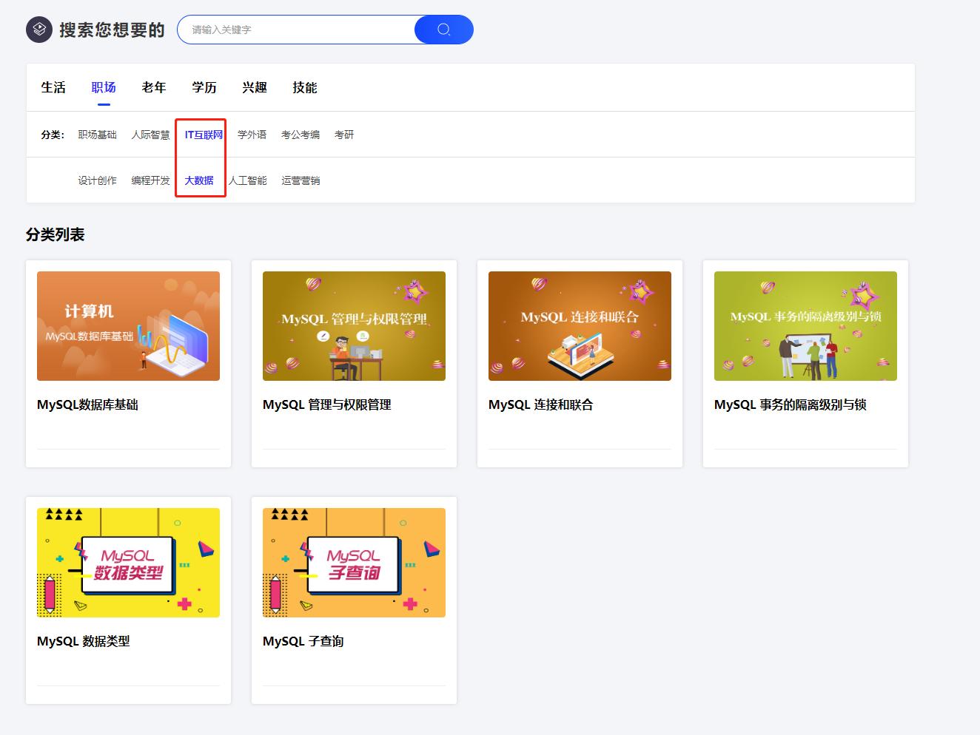
Task: Select the 编程开发 subcategory
Action: [x=150, y=180]
